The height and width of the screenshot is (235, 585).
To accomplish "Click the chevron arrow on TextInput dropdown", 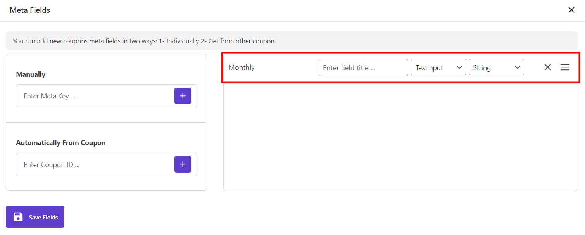I will coord(459,67).
